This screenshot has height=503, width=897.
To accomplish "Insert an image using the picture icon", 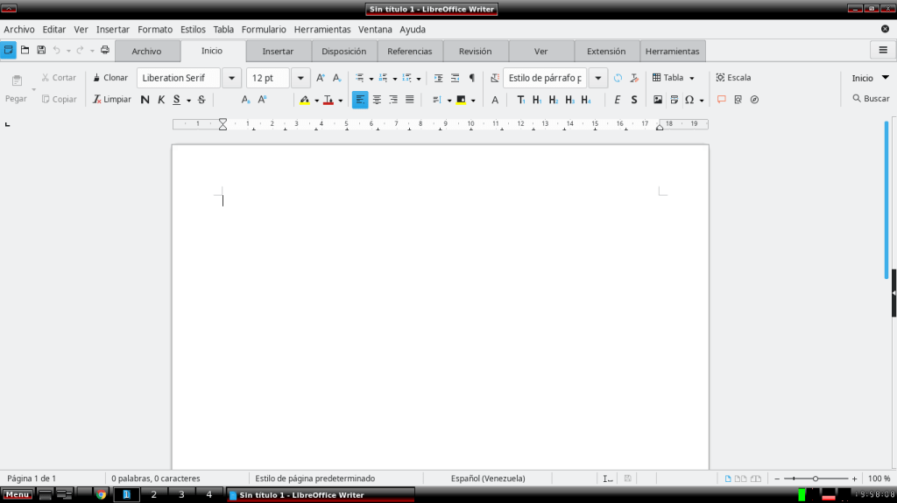I will (x=658, y=100).
